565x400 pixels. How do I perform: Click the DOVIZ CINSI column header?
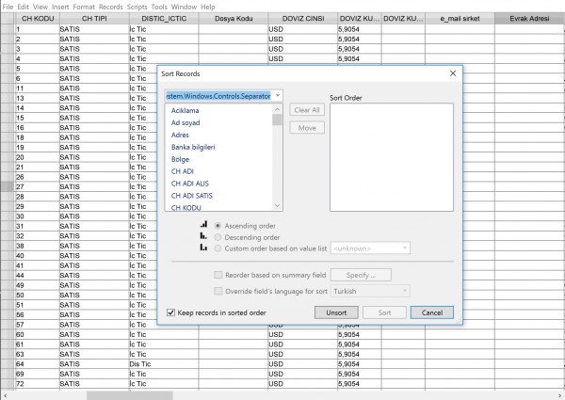(x=302, y=19)
